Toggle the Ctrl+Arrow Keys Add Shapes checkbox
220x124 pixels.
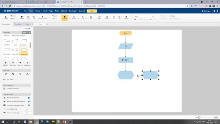pyautogui.click(x=29, y=105)
